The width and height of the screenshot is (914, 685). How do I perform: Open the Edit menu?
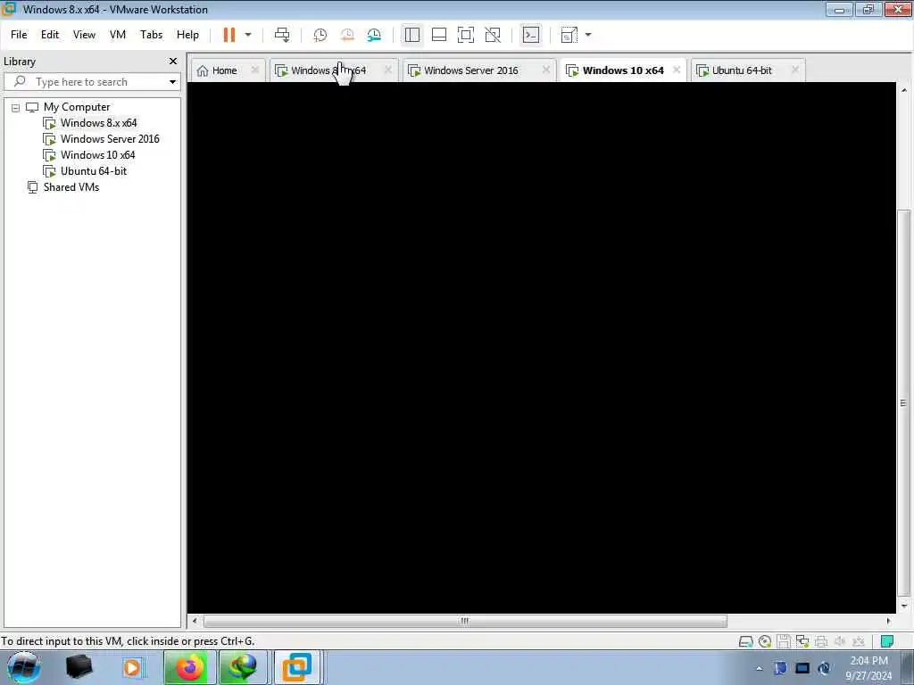[x=50, y=35]
